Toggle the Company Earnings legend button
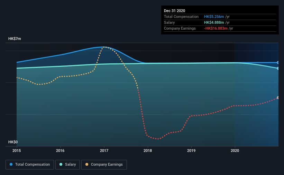 104,165
